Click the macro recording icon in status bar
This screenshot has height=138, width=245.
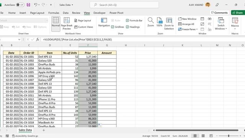pos(7,136)
